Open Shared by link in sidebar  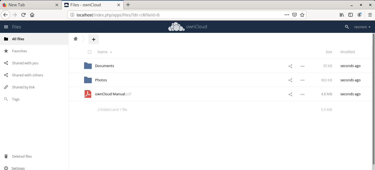(34, 87)
